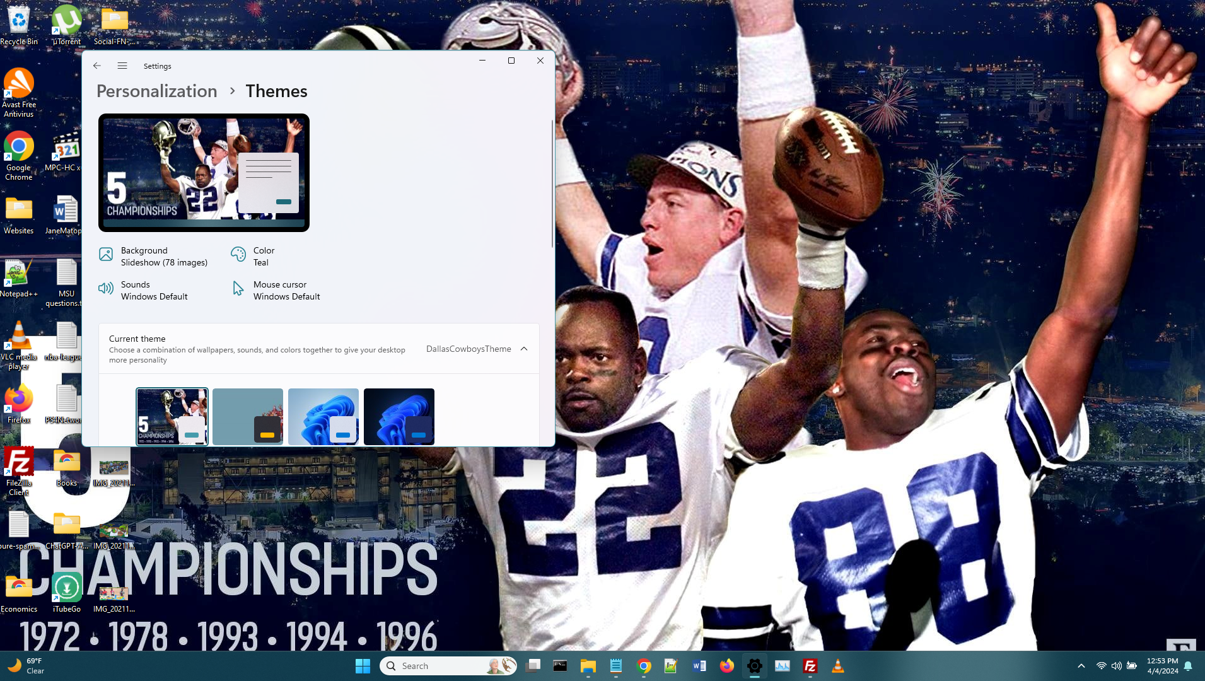Open the MPC-HC desktop shortcut
1205x681 pixels.
click(x=65, y=151)
